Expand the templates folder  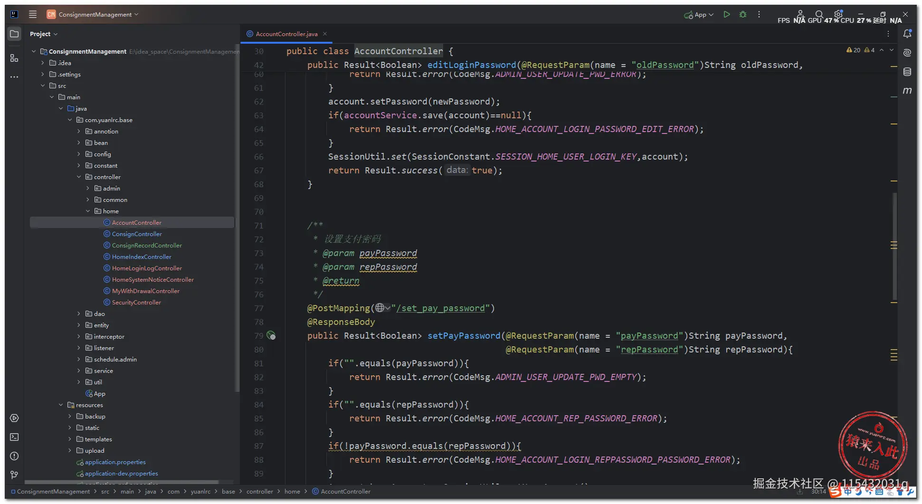point(70,439)
